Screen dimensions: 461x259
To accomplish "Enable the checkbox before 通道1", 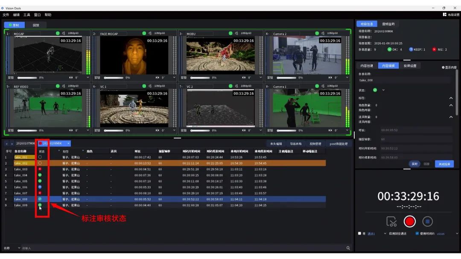I will click(x=359, y=233).
